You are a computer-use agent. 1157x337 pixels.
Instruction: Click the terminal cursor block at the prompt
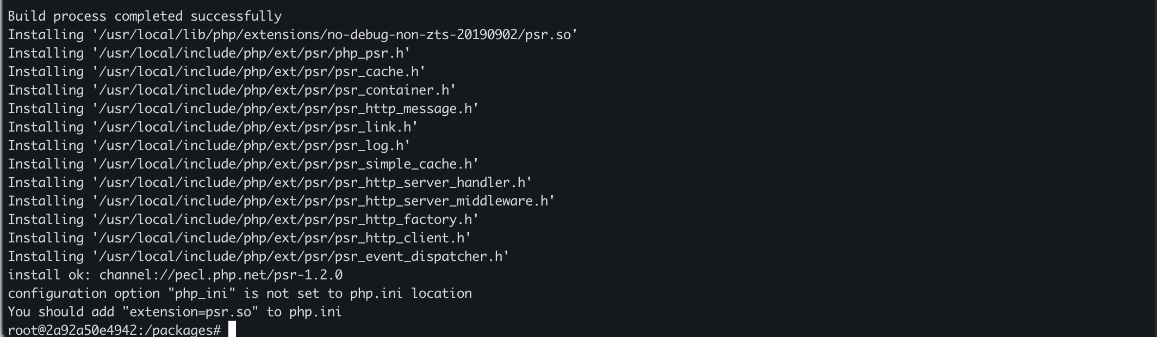(232, 329)
